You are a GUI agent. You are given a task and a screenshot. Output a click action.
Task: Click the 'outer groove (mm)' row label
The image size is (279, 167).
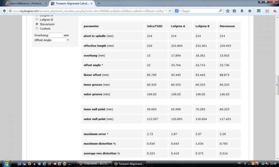point(97,94)
